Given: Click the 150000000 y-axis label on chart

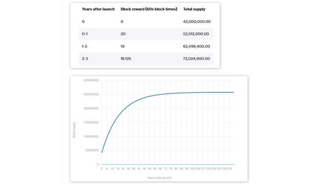Looking at the screenshot, I should coord(91,122).
